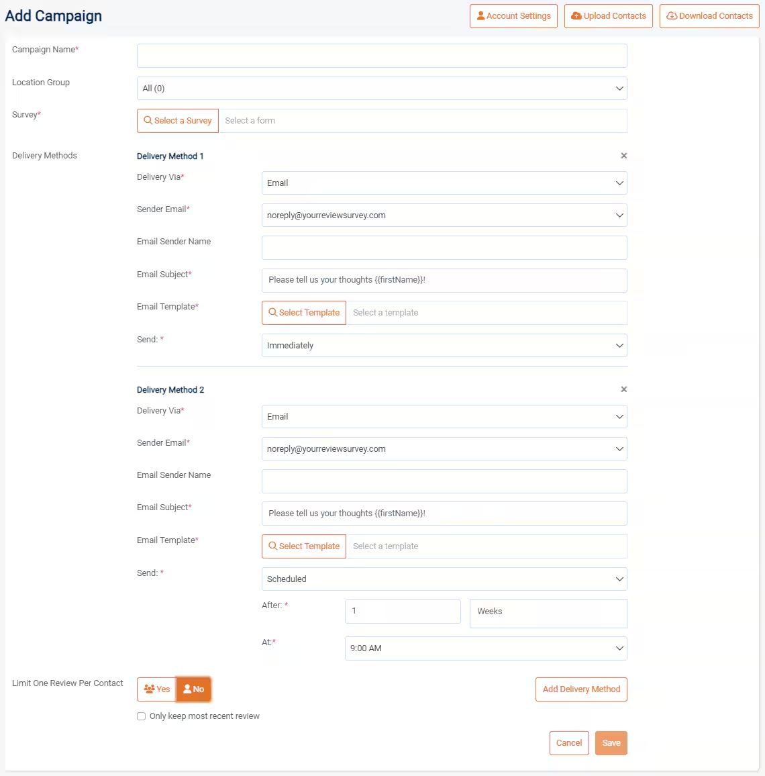Image resolution: width=765 pixels, height=776 pixels.
Task: Open Select Template for Delivery Method 1
Action: click(304, 313)
